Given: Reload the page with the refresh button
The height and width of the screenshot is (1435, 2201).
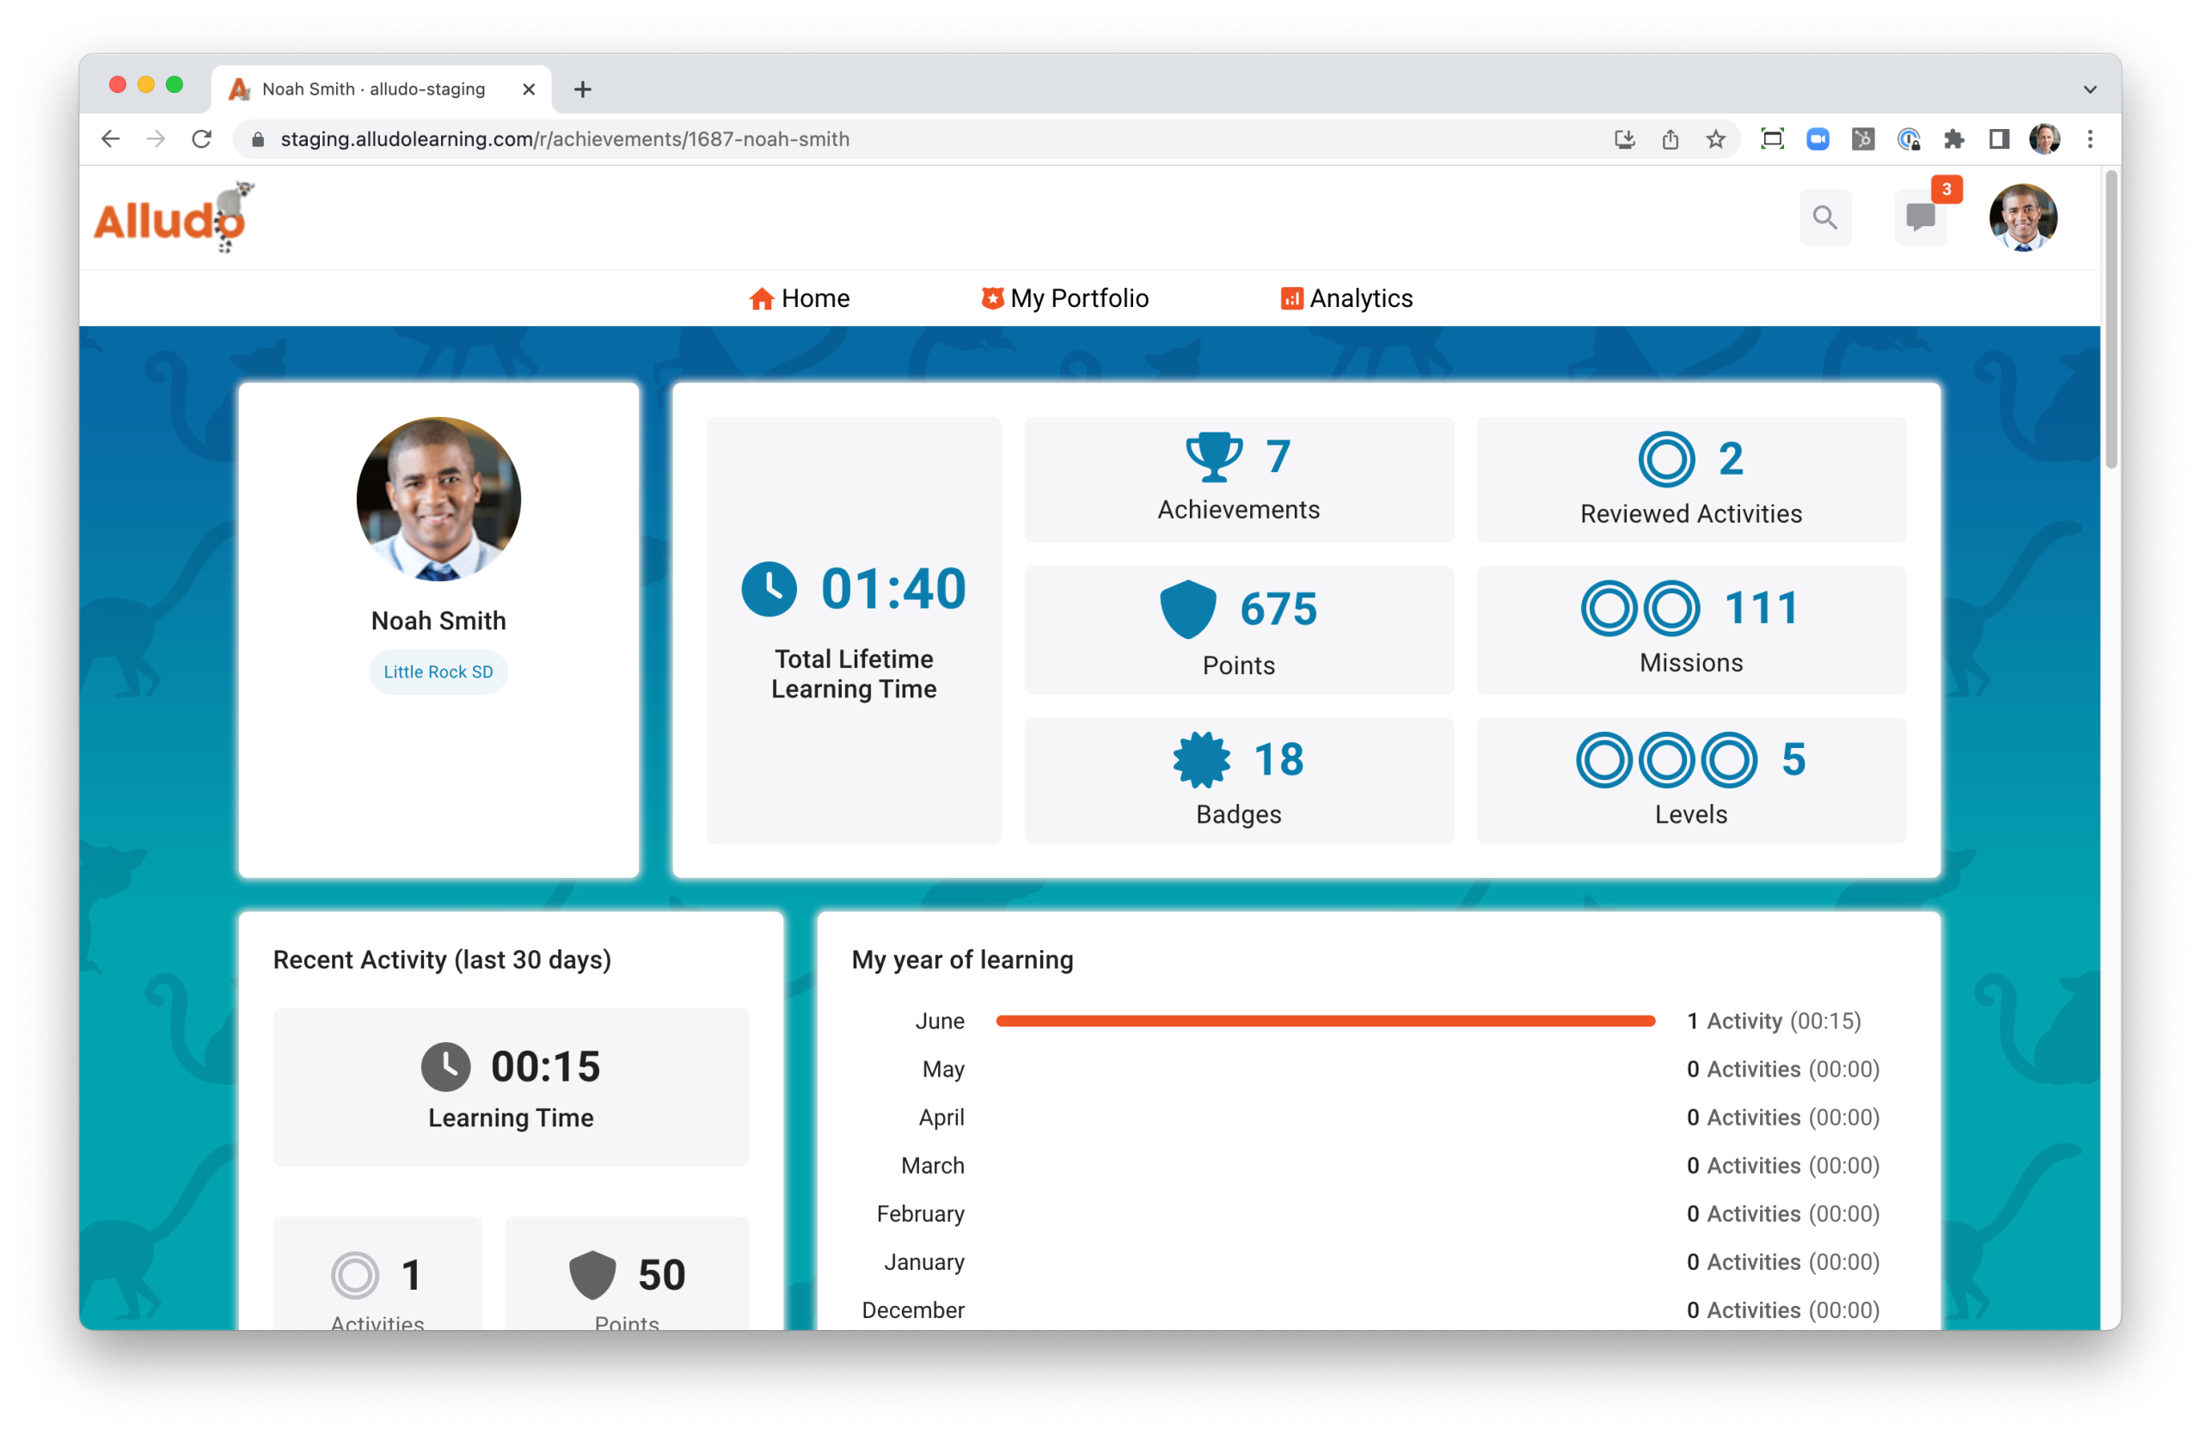Looking at the screenshot, I should pos(201,138).
